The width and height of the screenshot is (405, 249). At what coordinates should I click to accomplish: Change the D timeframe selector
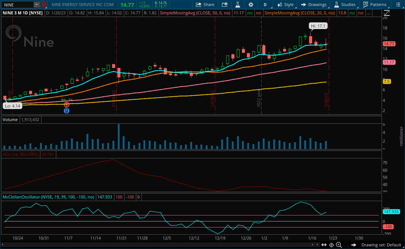(265, 5)
